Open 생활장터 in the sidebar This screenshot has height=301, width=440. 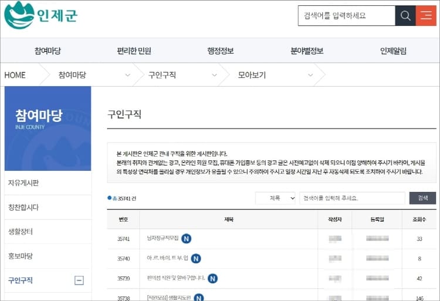[x=21, y=231]
